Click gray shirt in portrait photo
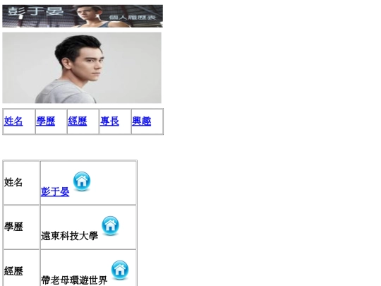The width and height of the screenshot is (381, 286). point(64,93)
